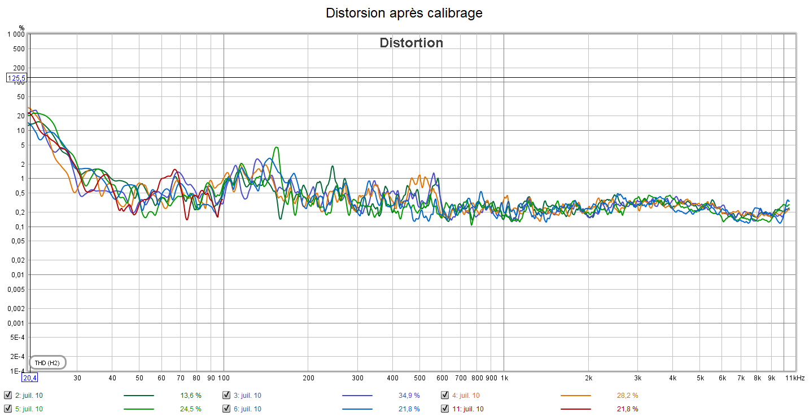The width and height of the screenshot is (809, 417).
Task: Disable the '5: juil. 10' trace checkbox
Action: [x=8, y=409]
